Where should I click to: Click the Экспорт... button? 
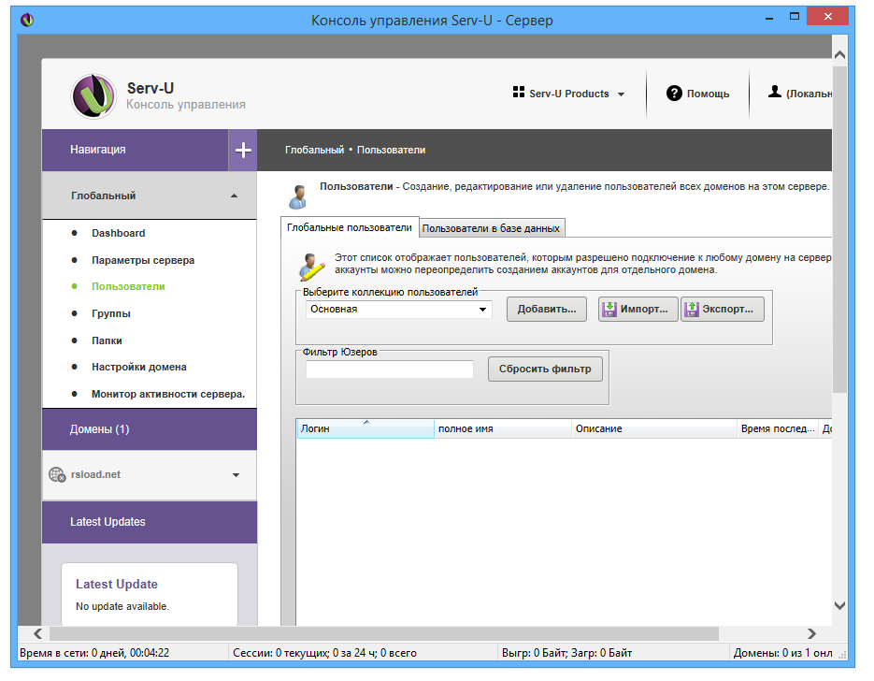(722, 309)
